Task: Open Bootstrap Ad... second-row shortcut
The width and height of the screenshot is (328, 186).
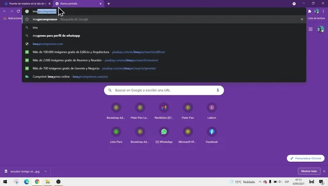Action: (140, 135)
